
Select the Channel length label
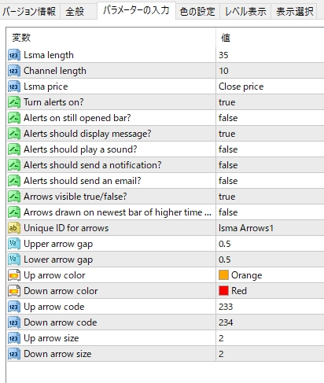[x=55, y=71]
